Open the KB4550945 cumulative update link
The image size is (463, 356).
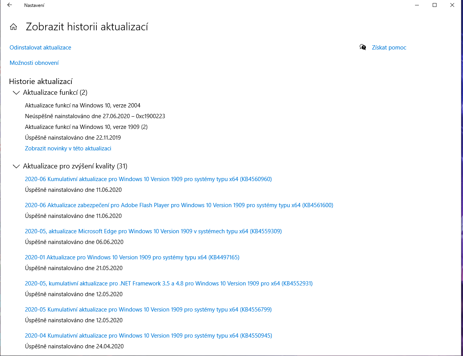click(148, 335)
